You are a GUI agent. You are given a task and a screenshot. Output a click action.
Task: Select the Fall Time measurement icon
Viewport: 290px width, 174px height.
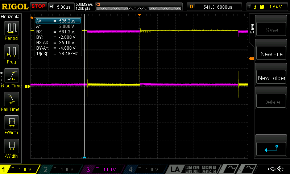[x=12, y=99]
